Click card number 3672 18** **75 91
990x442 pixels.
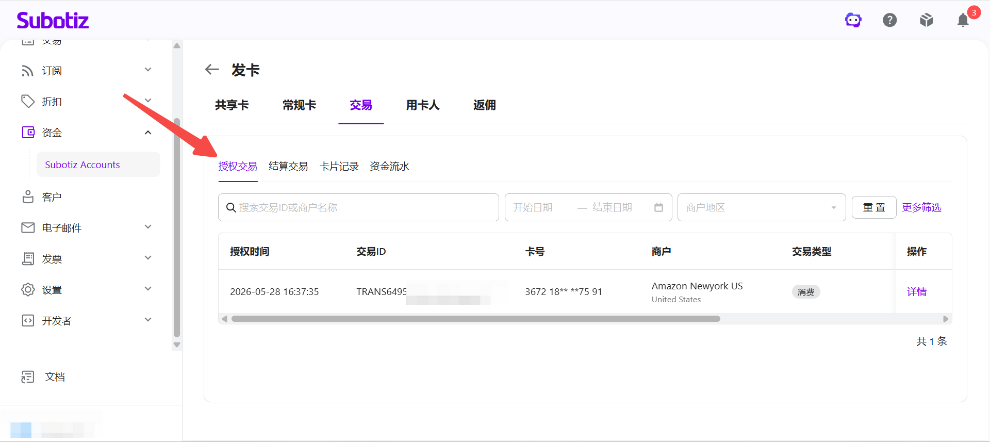(x=564, y=291)
